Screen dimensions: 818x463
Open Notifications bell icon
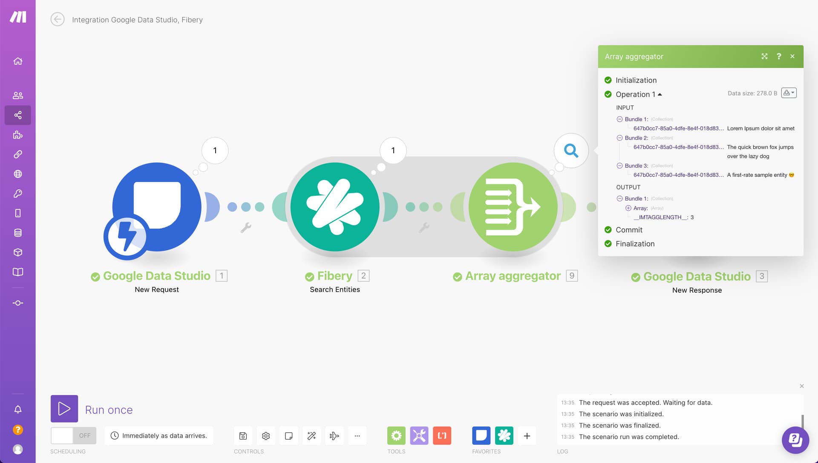coord(18,409)
